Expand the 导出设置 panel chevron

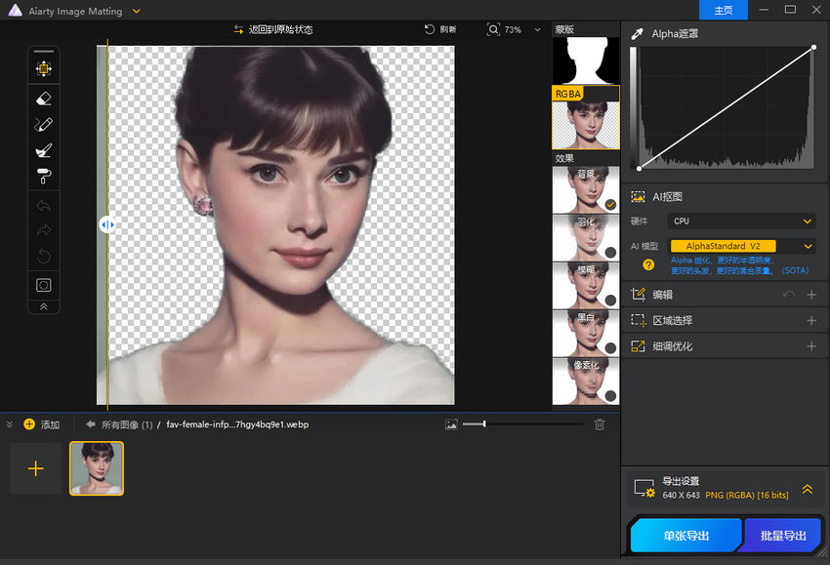pyautogui.click(x=808, y=489)
